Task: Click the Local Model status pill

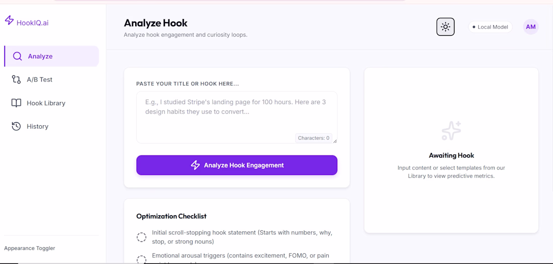Action: pos(490,27)
